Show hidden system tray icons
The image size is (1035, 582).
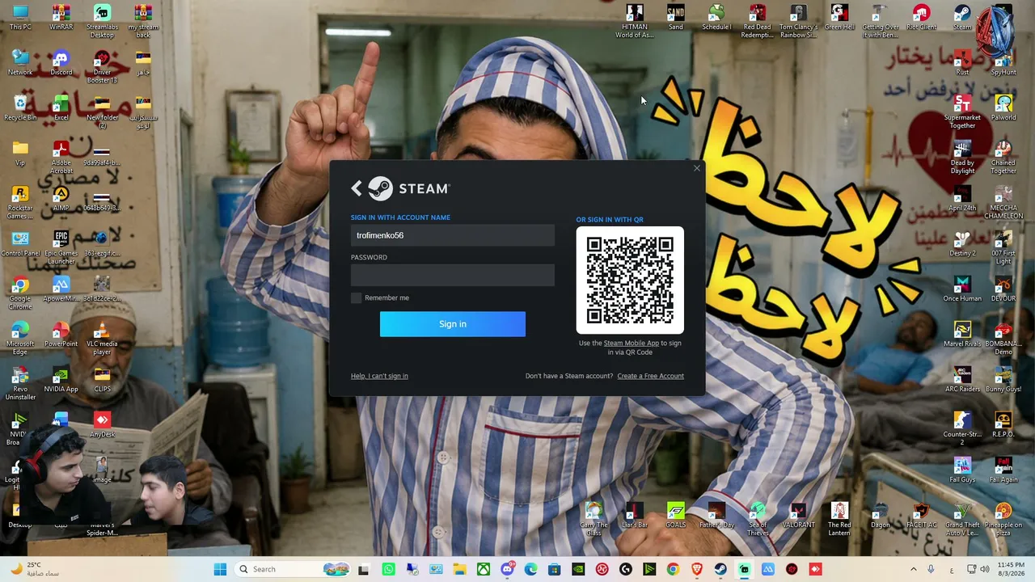(914, 569)
